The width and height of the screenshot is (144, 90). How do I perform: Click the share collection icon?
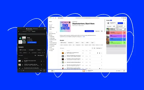click(102, 31)
